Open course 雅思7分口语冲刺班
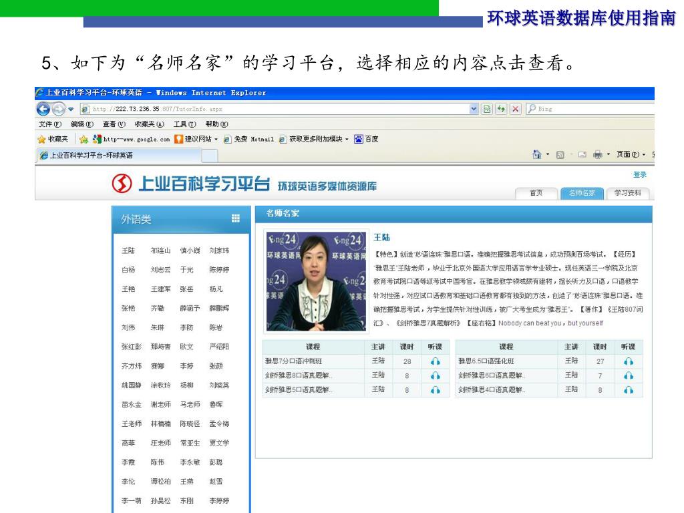 point(294,361)
